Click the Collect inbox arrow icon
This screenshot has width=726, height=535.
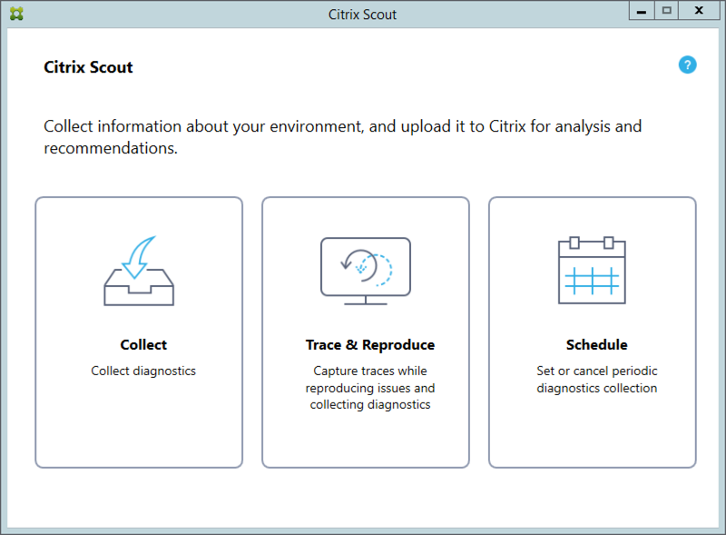(139, 271)
